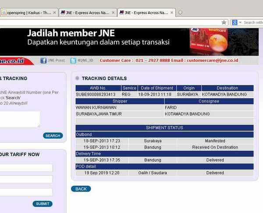This screenshot has width=263, height=213.
Task: Close the active third JNE tab
Action: 173,13
